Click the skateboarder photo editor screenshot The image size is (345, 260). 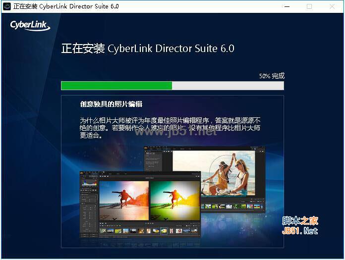[140, 204]
